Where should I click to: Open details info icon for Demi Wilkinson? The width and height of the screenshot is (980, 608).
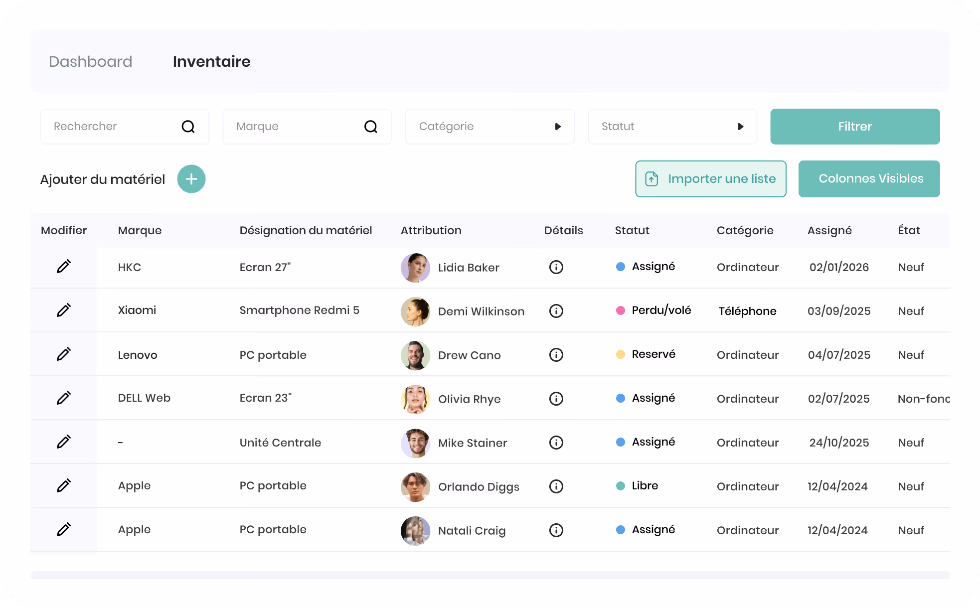coord(556,311)
